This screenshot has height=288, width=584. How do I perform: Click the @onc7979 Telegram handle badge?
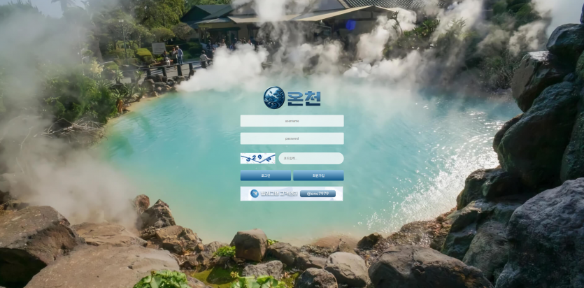[x=318, y=194]
